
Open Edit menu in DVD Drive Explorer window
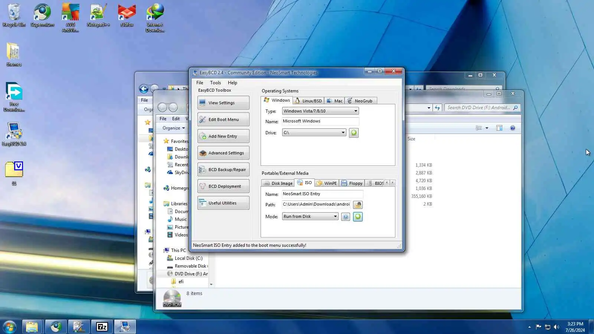click(176, 119)
